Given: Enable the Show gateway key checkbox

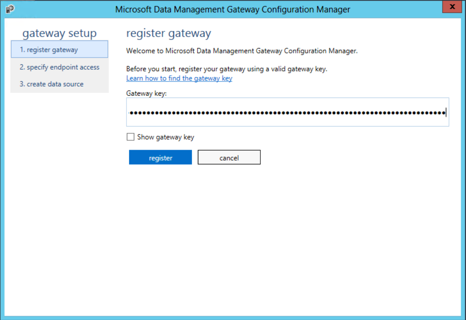Looking at the screenshot, I should coord(130,137).
